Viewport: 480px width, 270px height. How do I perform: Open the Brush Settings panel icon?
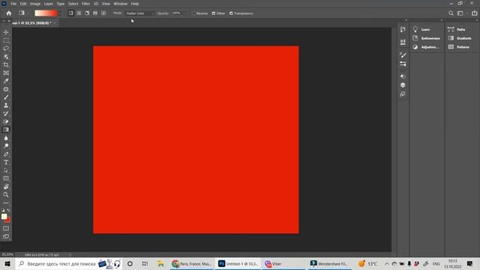click(403, 55)
